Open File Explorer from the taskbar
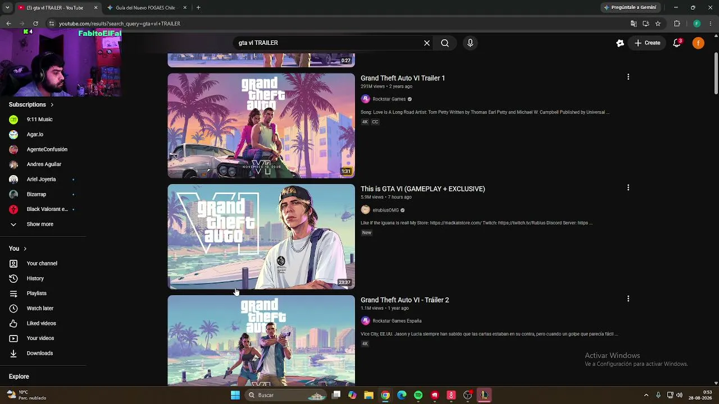Image resolution: width=719 pixels, height=404 pixels. pos(368,395)
